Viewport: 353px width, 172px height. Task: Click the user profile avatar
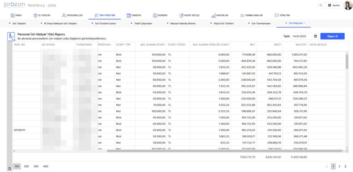pos(348,6)
